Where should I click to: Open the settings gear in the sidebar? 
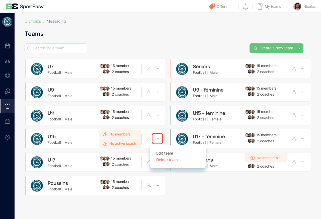7,137
